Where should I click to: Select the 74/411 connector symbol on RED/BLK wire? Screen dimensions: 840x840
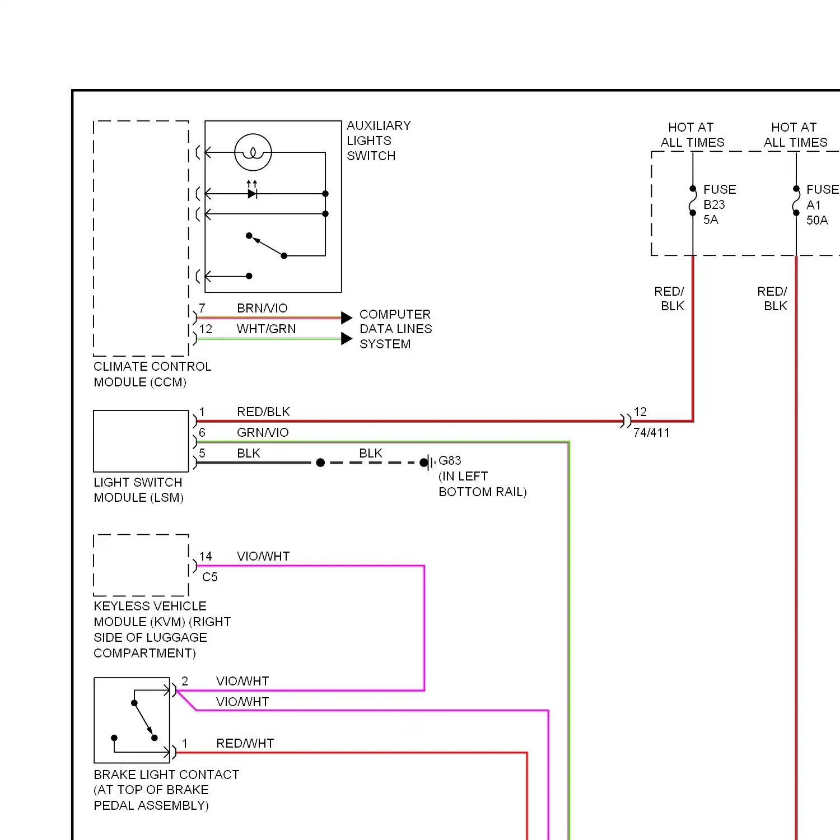click(x=626, y=421)
